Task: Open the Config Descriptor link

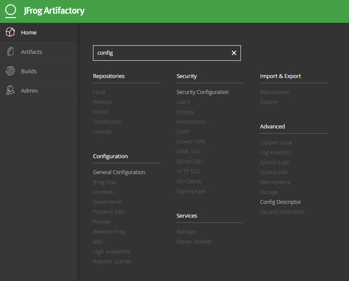Action: [x=281, y=202]
